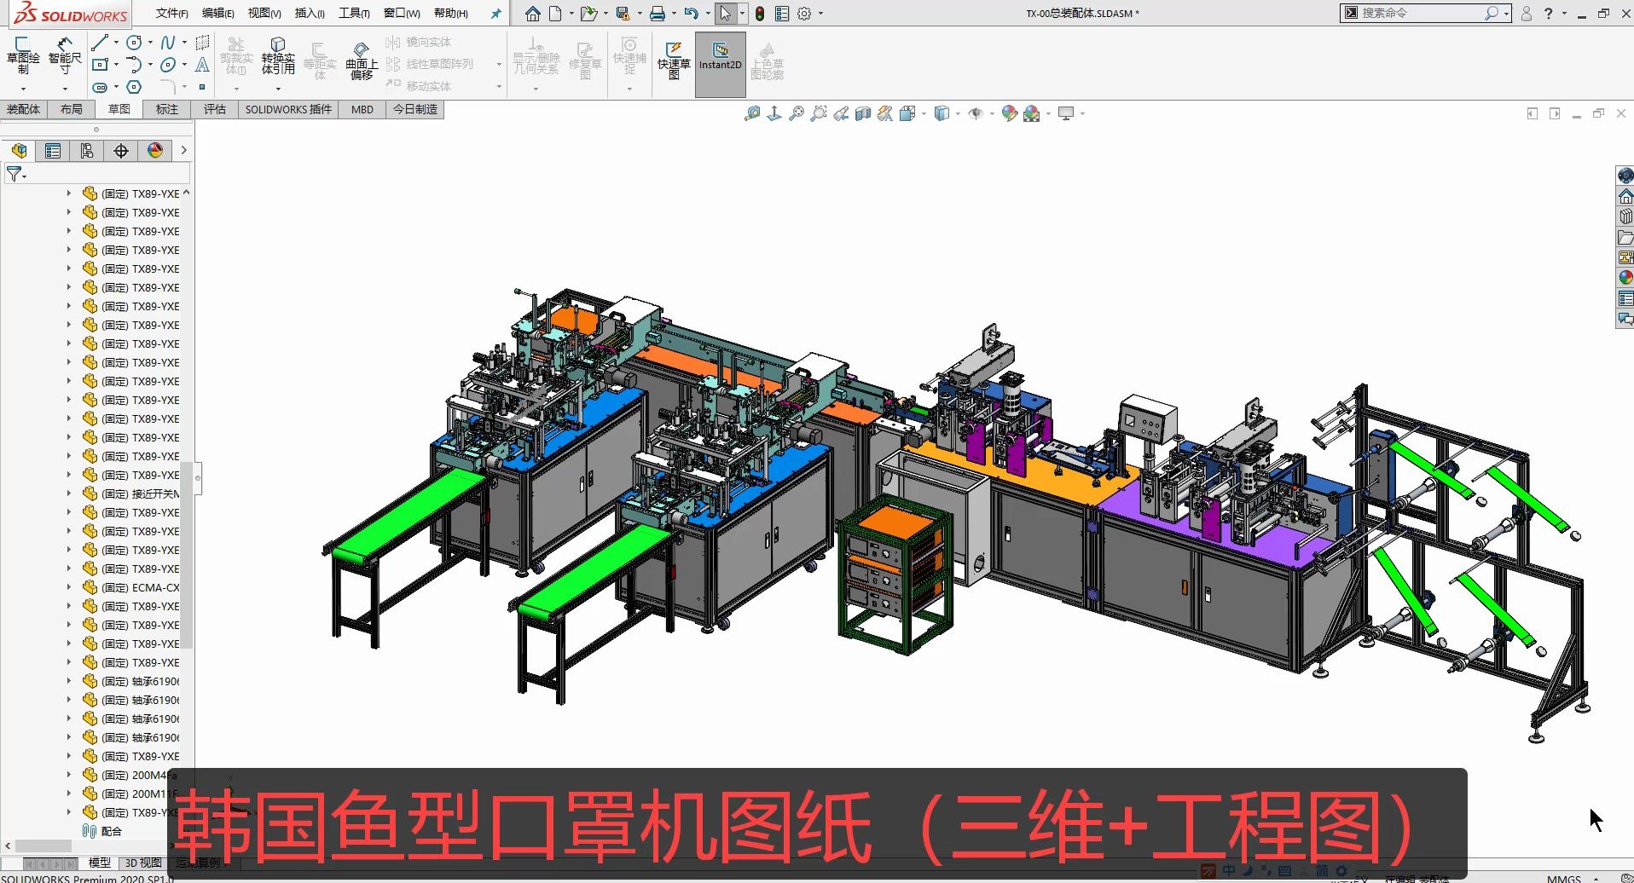Open the Display Style dropdown arrow
Viewport: 1634px width, 883px height.
click(958, 113)
